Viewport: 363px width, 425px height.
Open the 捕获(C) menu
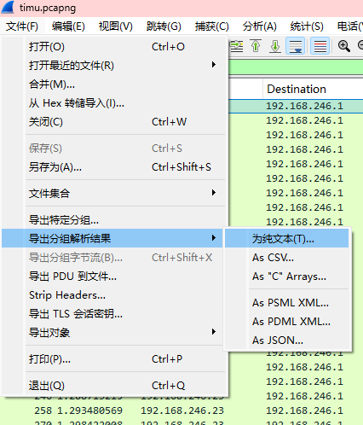point(212,26)
